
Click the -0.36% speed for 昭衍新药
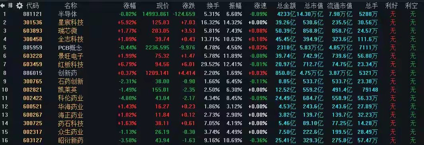258,140
